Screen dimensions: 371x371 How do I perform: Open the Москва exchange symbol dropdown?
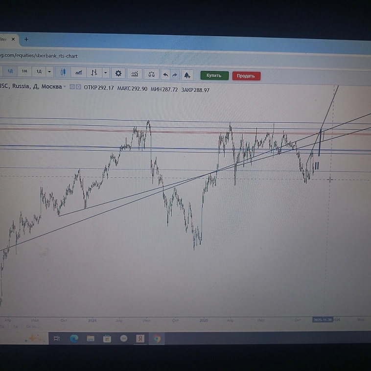click(65, 87)
